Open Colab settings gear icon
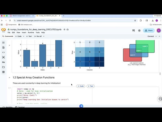The image size is (162, 122). coord(139,30)
